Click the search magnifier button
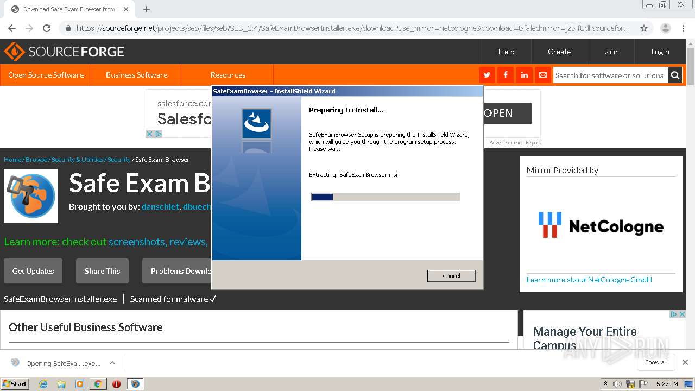This screenshot has height=391, width=695. tap(675, 75)
